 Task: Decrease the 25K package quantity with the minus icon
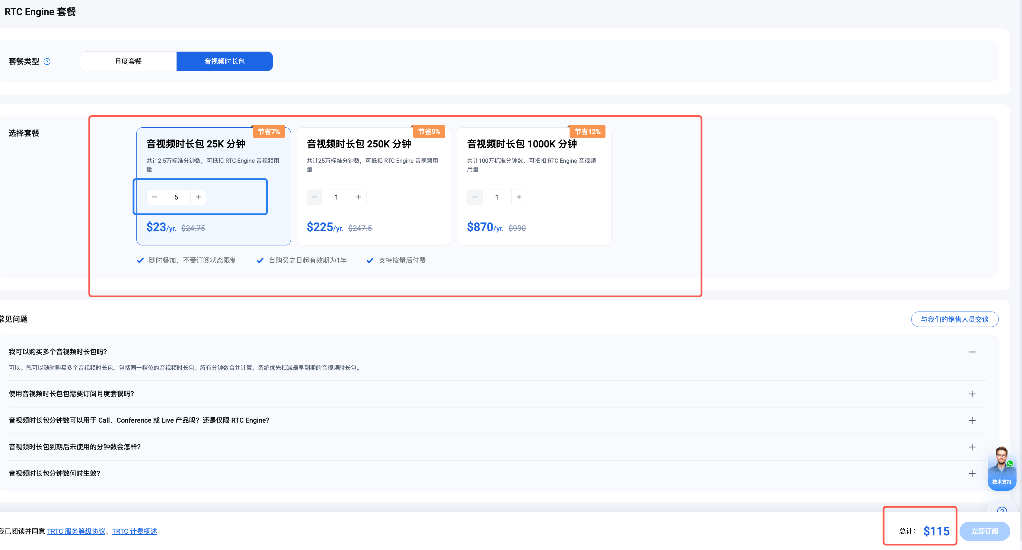(154, 197)
